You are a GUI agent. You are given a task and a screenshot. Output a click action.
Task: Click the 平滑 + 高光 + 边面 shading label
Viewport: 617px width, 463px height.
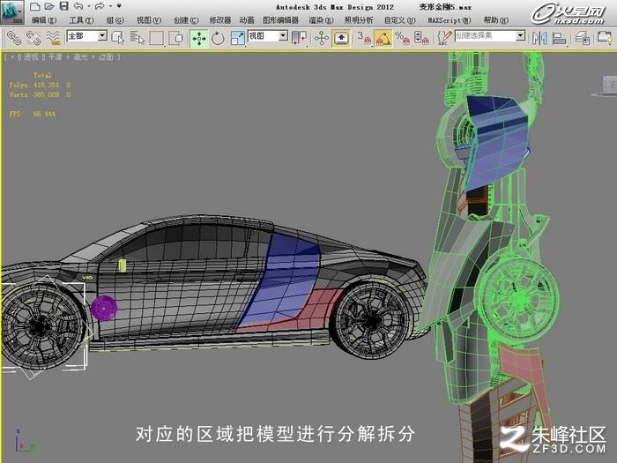click(x=81, y=57)
